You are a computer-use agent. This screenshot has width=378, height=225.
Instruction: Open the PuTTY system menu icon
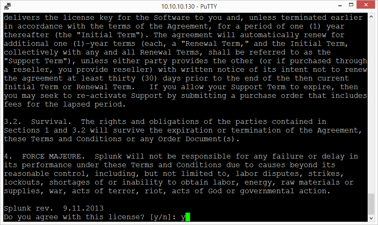coord(7,6)
